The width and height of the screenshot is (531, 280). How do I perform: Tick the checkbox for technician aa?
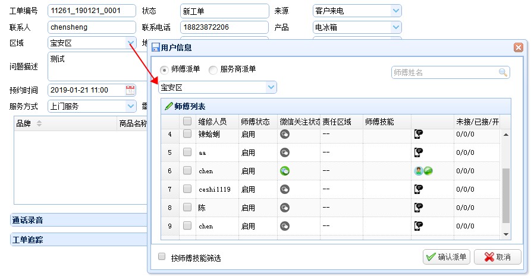187,152
